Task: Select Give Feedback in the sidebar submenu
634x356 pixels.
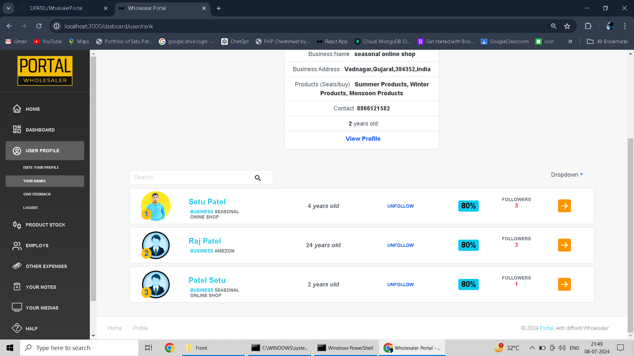Action: [37, 194]
